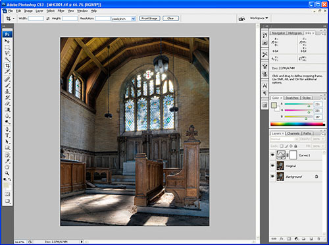The image size is (329, 245).
Task: Select the Zoom tool
Action: pyautogui.click(x=7, y=173)
